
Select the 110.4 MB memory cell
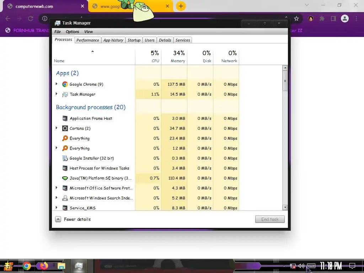coord(174,178)
